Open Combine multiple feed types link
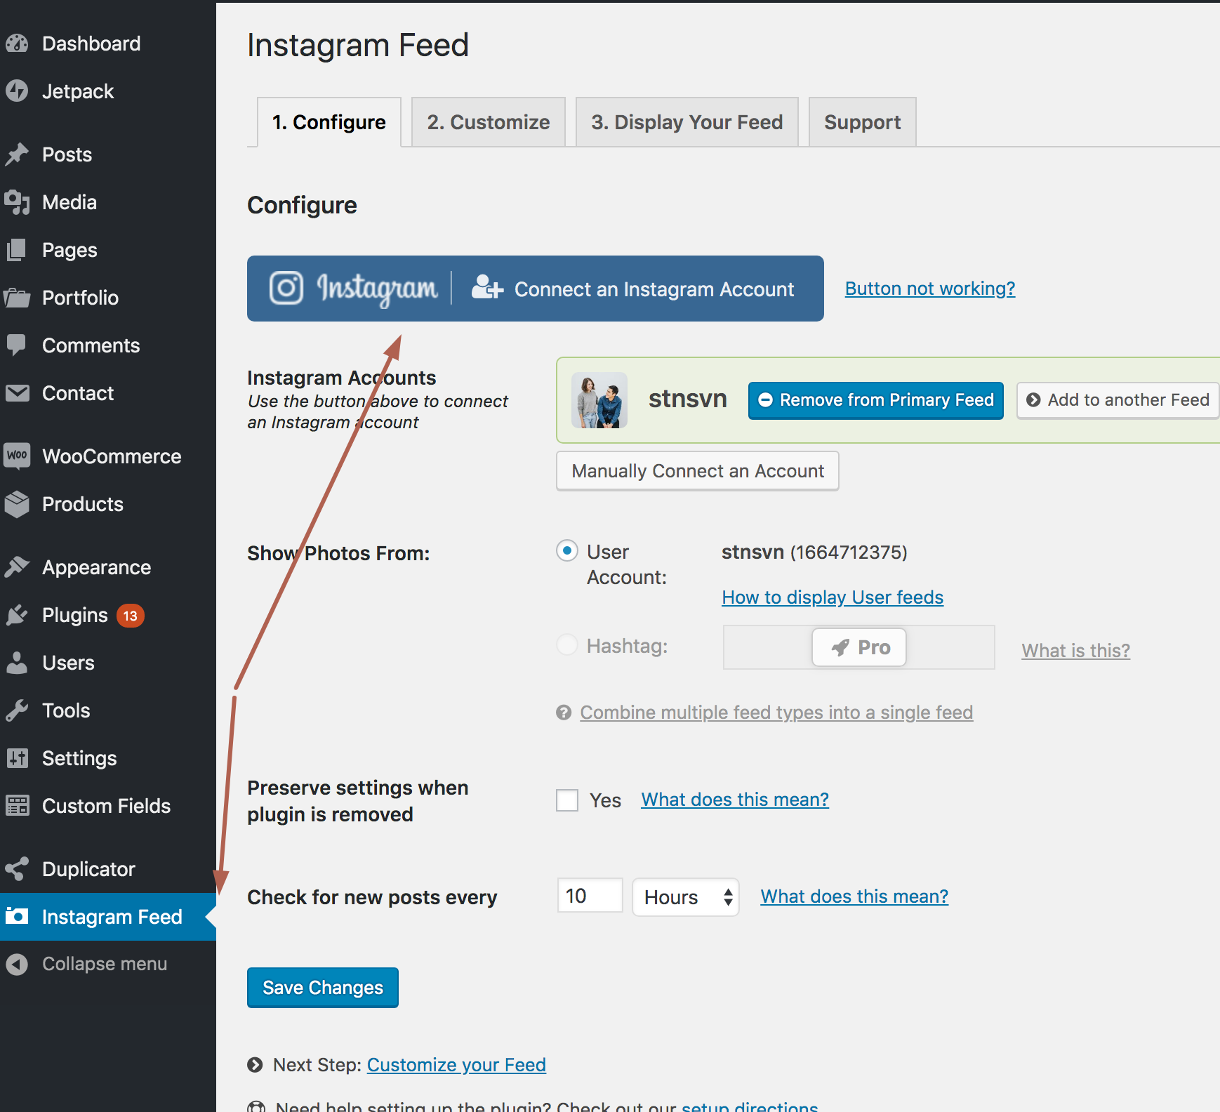Image resolution: width=1220 pixels, height=1112 pixels. 776,713
